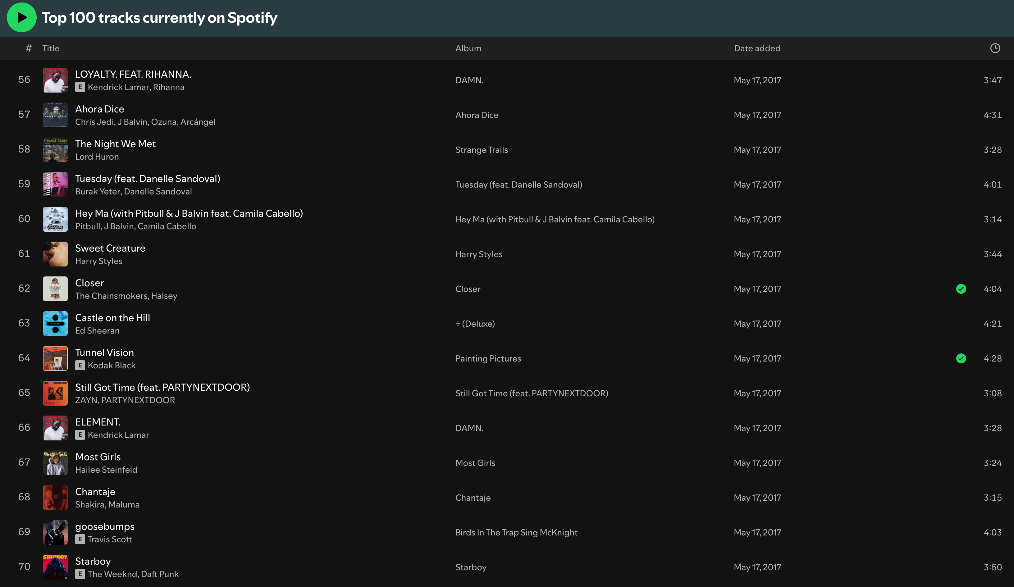Open the Strange Trails album link
The height and width of the screenshot is (587, 1014).
click(481, 150)
